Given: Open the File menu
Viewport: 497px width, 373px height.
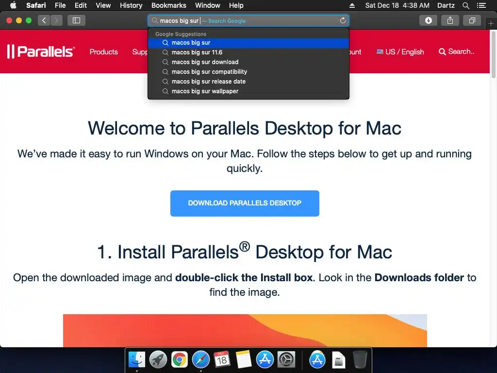Looking at the screenshot, I should coord(60,5).
